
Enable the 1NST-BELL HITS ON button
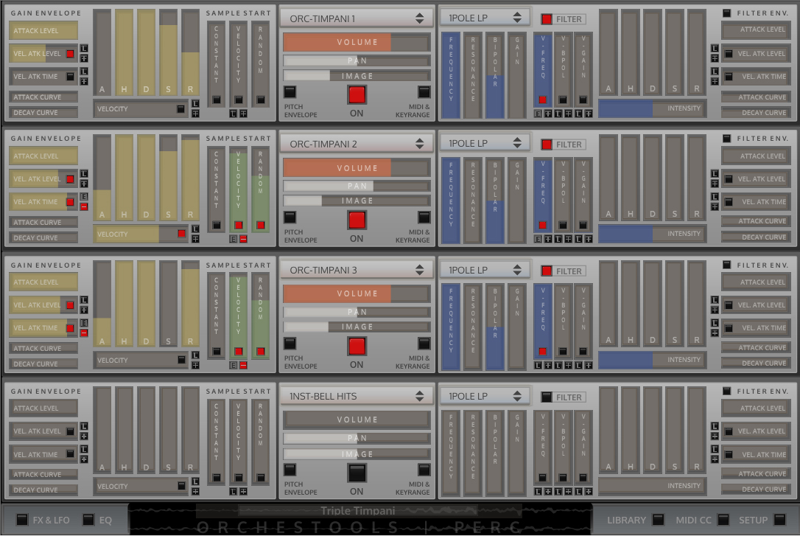tap(357, 473)
